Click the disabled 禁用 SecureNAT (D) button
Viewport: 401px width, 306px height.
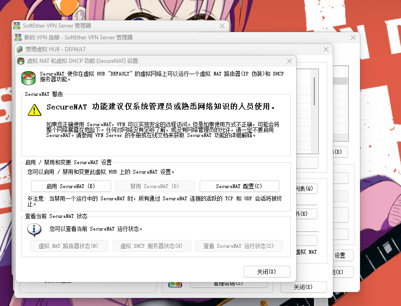tap(155, 186)
